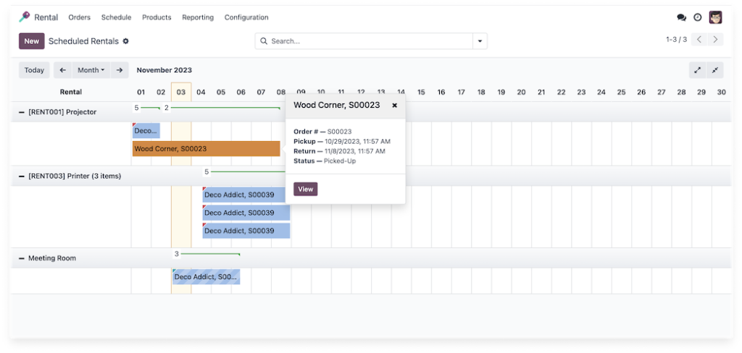
Task: Open the Orders menu
Action: pyautogui.click(x=80, y=17)
